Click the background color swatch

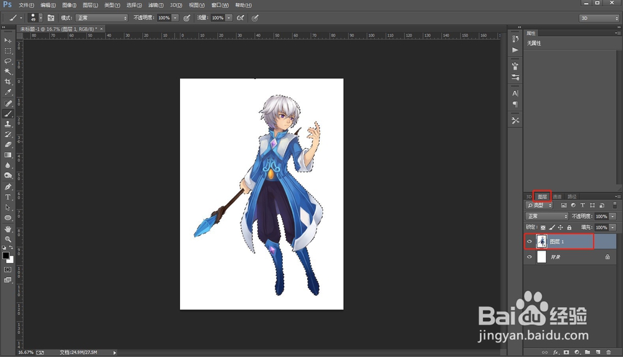11,260
